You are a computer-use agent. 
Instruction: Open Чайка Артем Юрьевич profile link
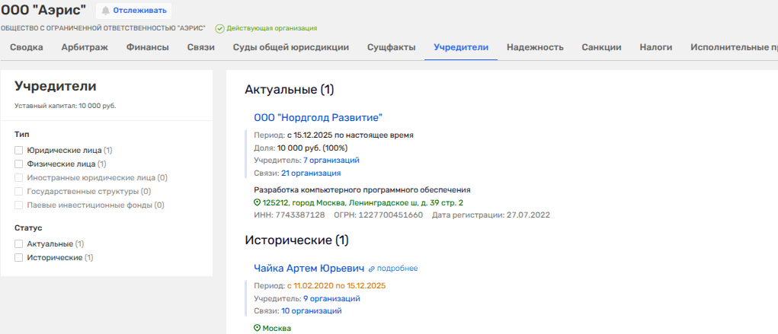[x=308, y=268]
